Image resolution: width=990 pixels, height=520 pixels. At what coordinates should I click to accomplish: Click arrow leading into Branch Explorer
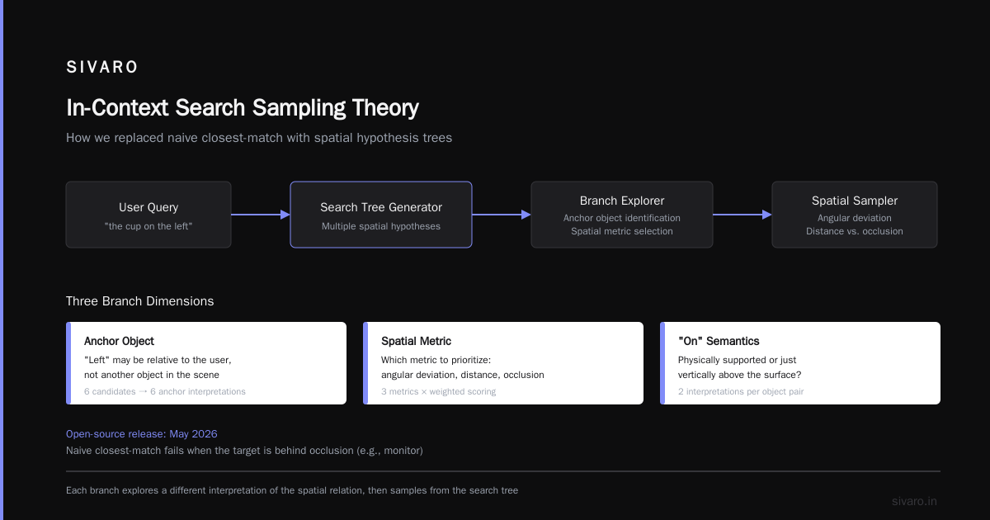[502, 215]
